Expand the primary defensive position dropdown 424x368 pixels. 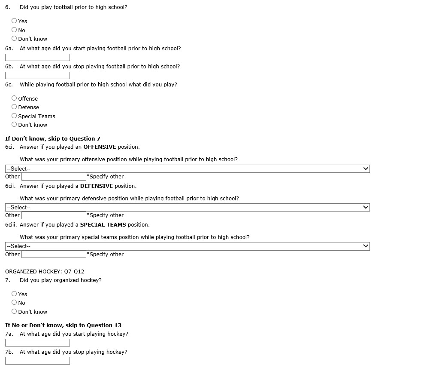click(187, 207)
